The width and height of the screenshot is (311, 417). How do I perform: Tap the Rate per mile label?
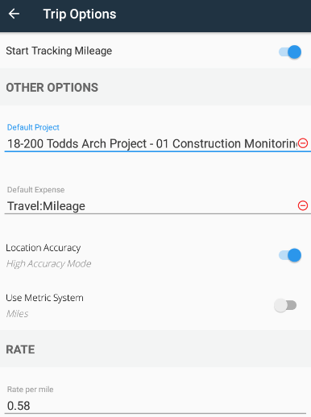pyautogui.click(x=30, y=390)
